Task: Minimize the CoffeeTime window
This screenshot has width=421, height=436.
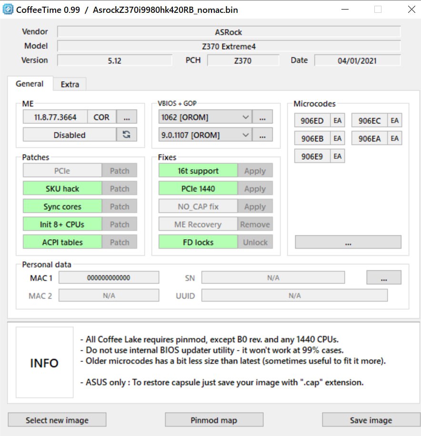Action: click(x=345, y=10)
